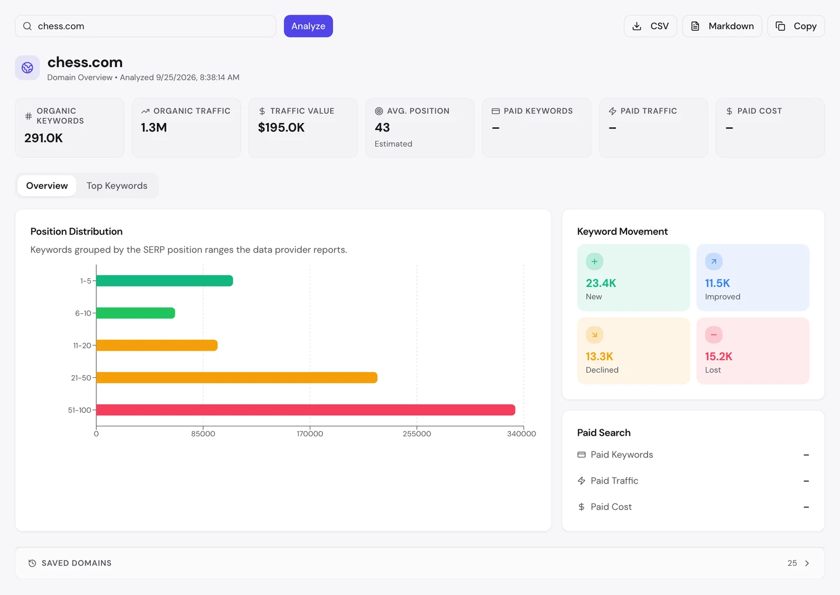Click the orange arrow icon for Declined keywords

point(594,335)
